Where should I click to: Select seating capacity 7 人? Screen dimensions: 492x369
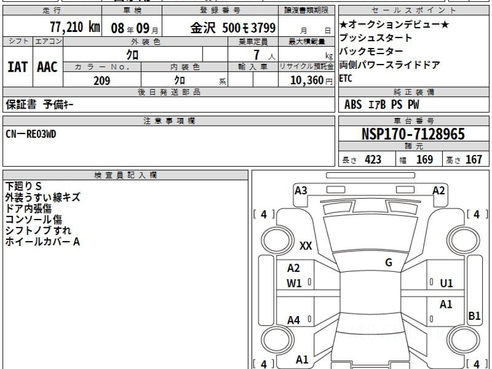click(264, 55)
